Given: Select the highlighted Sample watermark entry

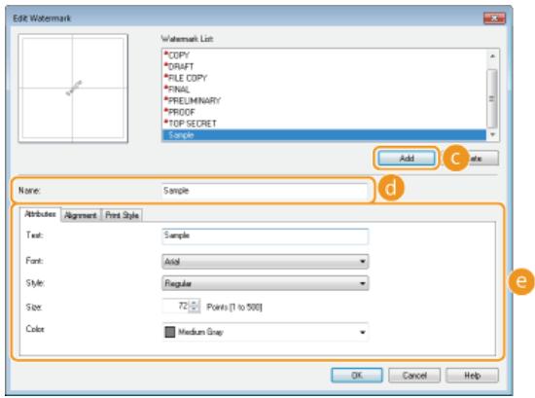Looking at the screenshot, I should coord(324,135).
